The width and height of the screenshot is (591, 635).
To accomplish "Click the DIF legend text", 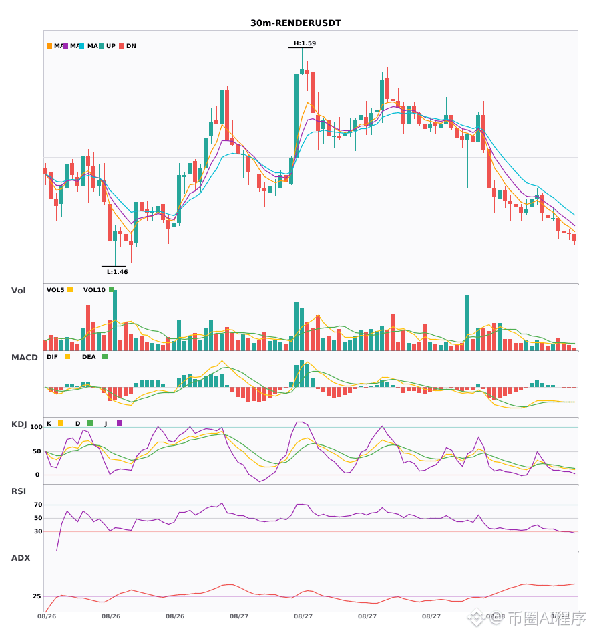I will pyautogui.click(x=52, y=357).
